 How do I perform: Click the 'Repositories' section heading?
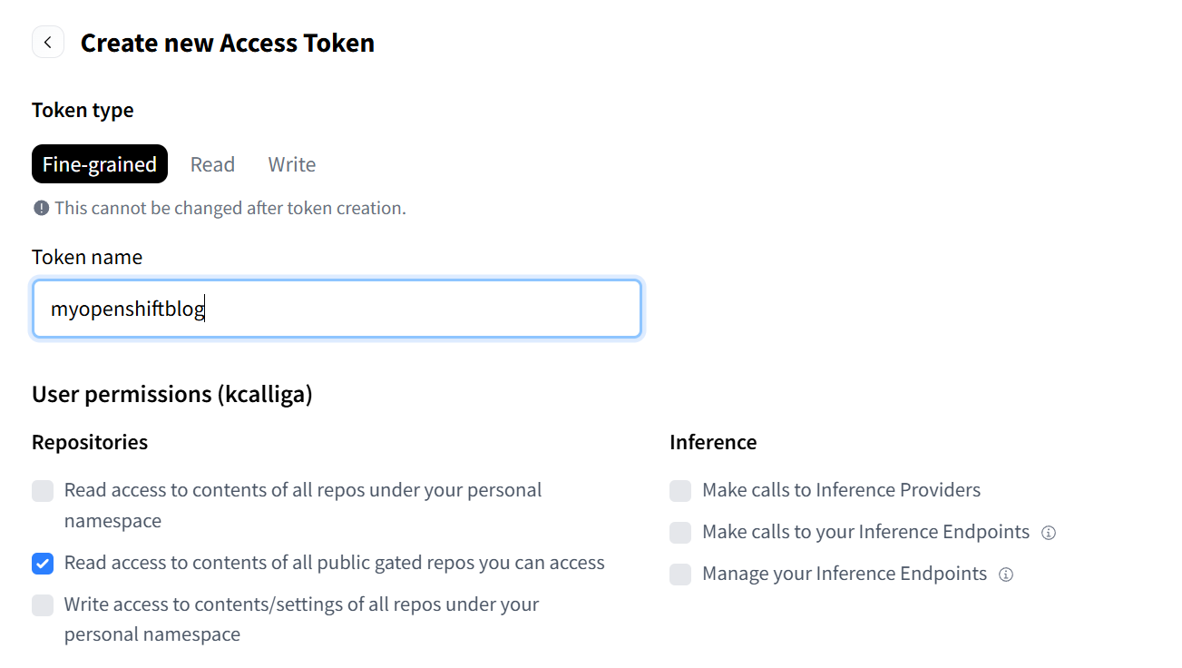90,443
